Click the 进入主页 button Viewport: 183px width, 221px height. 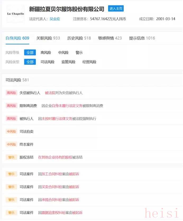[116, 8]
